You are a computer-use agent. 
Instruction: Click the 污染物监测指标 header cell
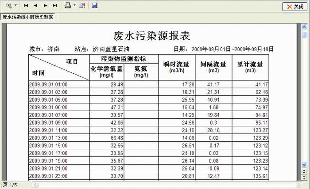(124, 59)
